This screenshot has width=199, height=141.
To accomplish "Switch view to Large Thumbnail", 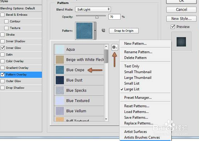I will click(138, 78).
